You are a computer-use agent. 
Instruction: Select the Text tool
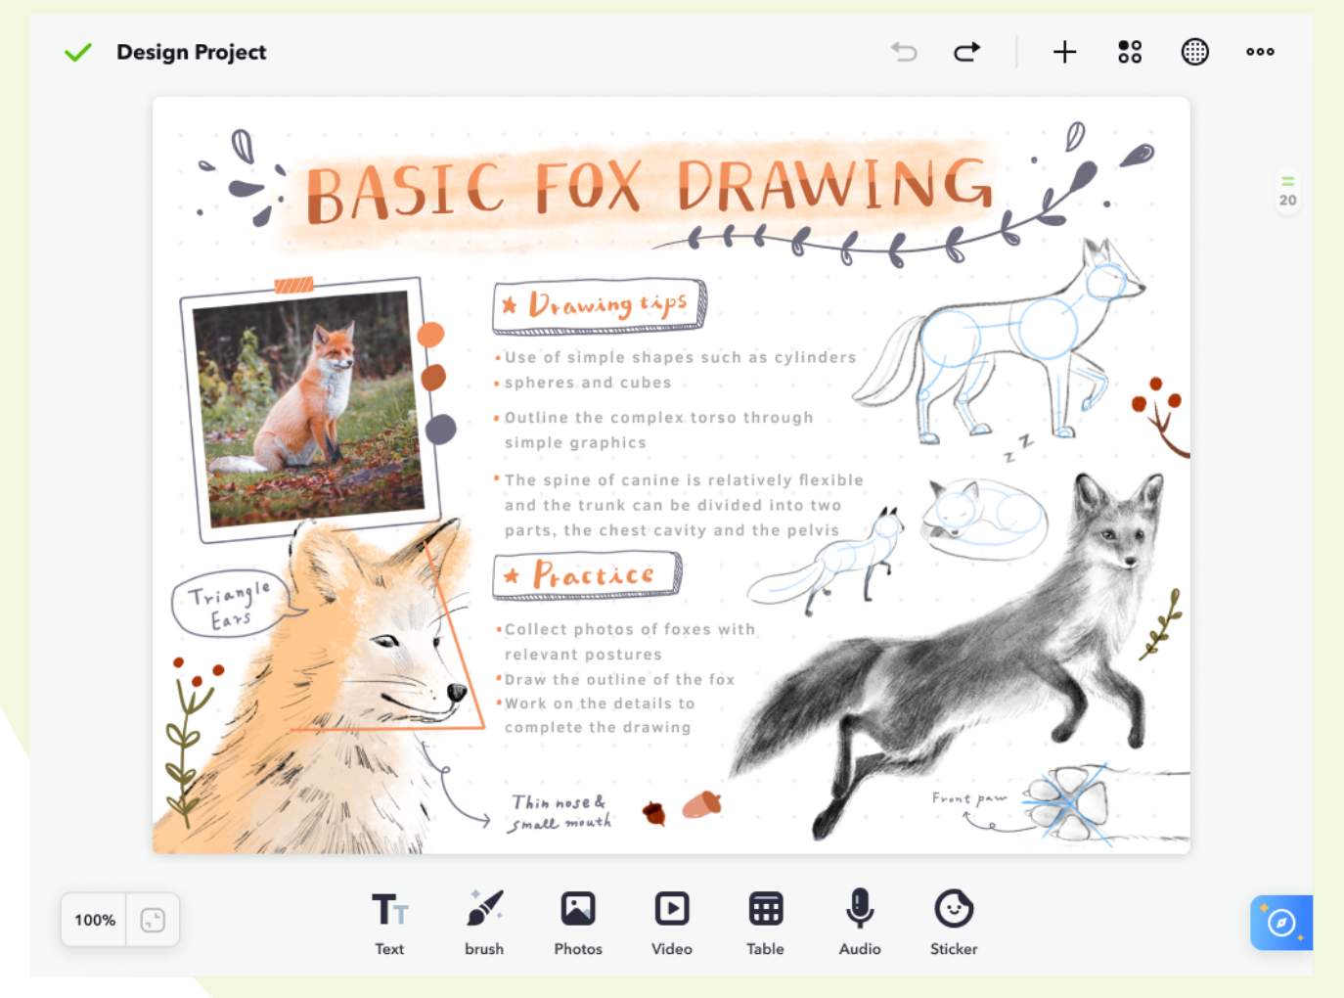click(389, 923)
